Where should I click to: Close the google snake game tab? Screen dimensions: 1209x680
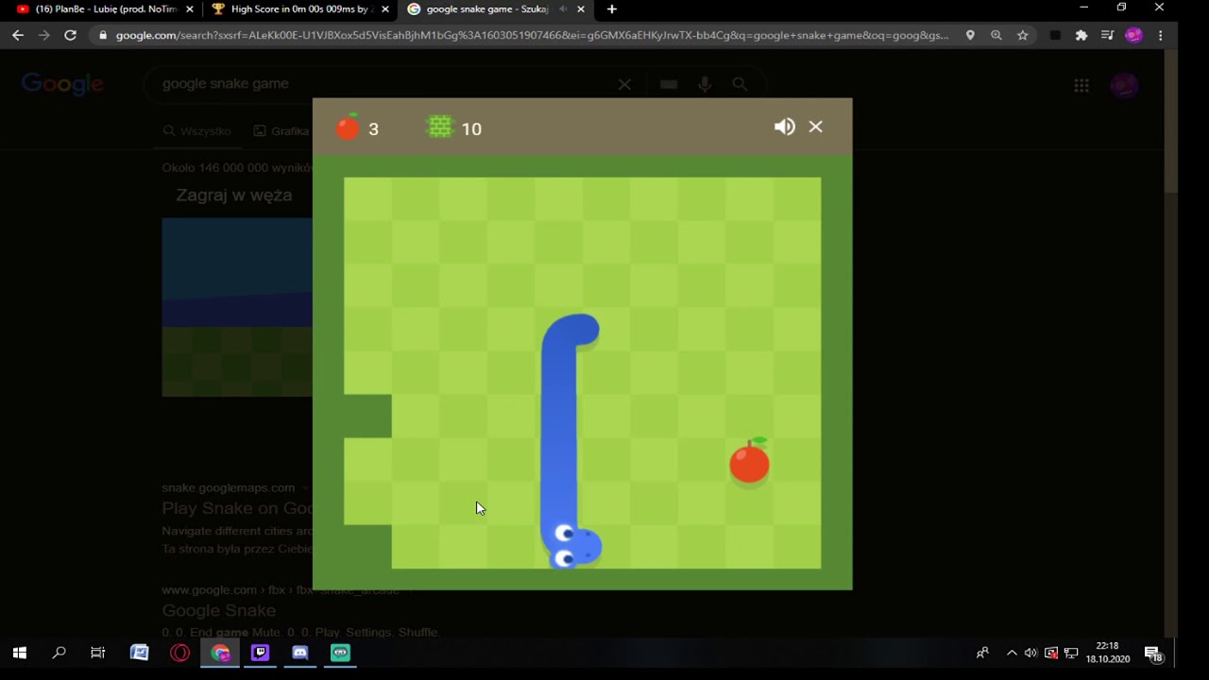tap(581, 9)
